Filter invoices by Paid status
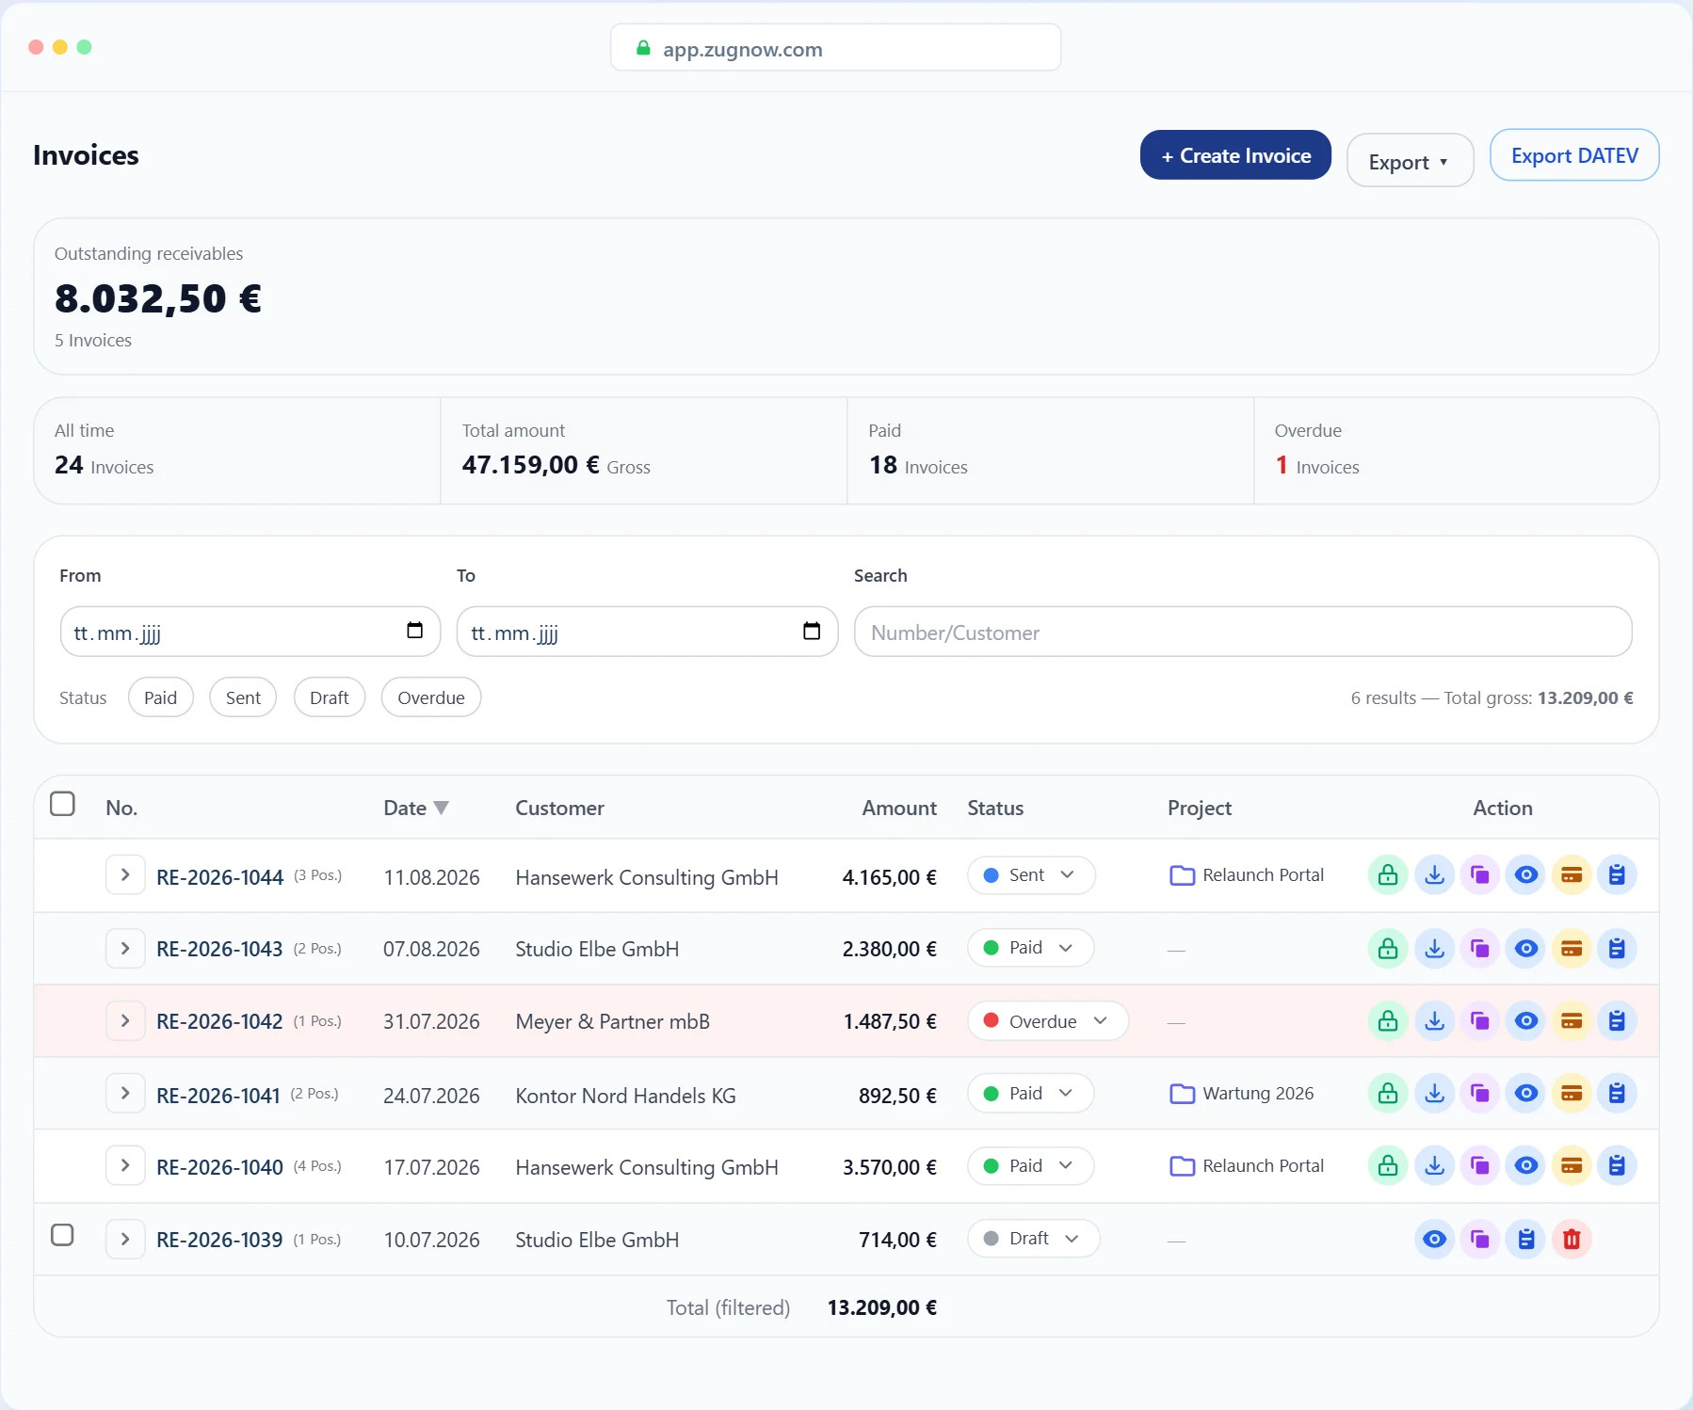The width and height of the screenshot is (1693, 1410). pos(161,697)
